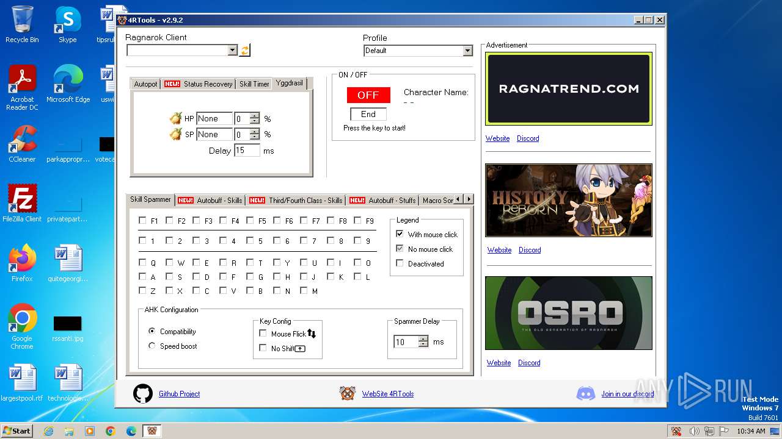The height and width of the screenshot is (439, 782).
Task: Open the Windows Start menu
Action: 16,431
